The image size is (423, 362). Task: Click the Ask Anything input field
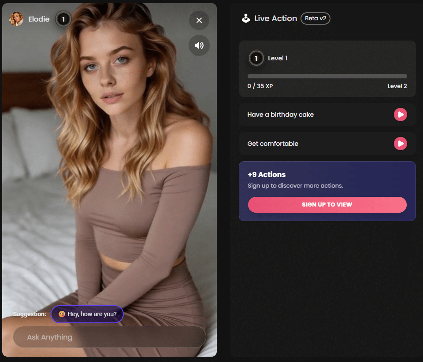pos(109,337)
